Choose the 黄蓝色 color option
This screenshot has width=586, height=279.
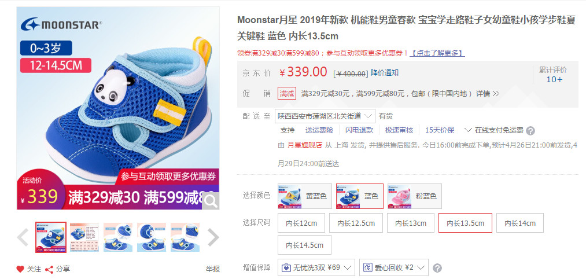tap(305, 196)
